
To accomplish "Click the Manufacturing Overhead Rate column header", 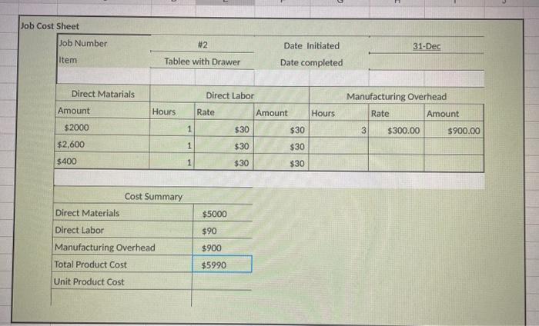I will tap(397, 114).
